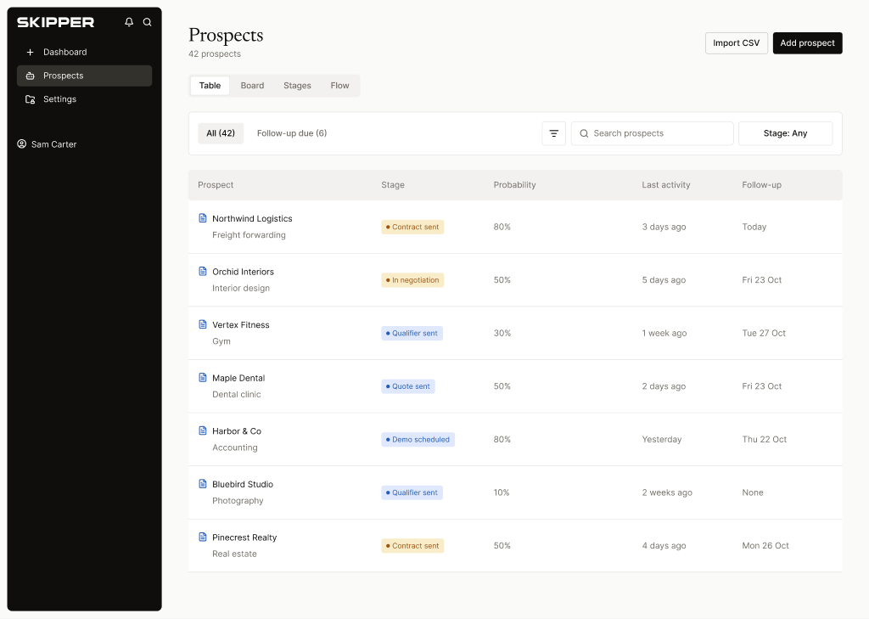Screen dimensions: 869x619
Task: Click the Prospects sidebar icon
Action: 30,76
